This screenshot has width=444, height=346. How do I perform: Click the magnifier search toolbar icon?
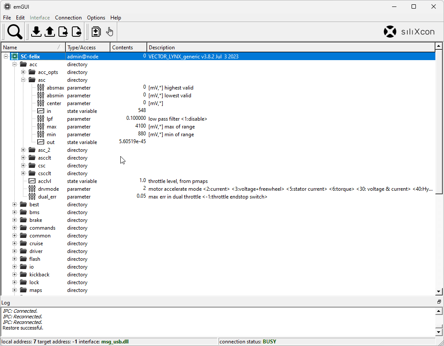pos(15,32)
